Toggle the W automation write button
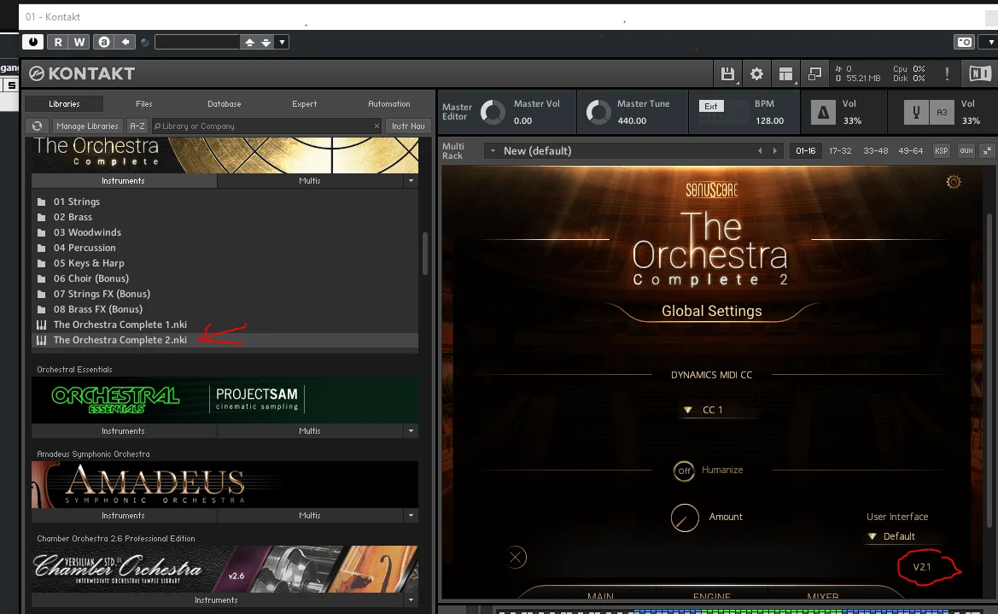The image size is (998, 614). click(79, 42)
